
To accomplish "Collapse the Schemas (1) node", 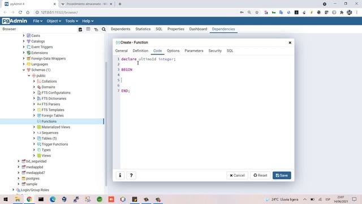I will point(24,70).
